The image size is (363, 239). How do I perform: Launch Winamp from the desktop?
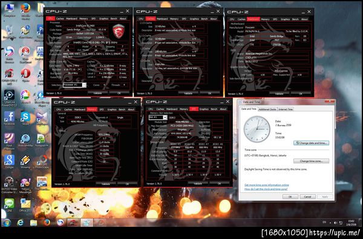(25, 161)
